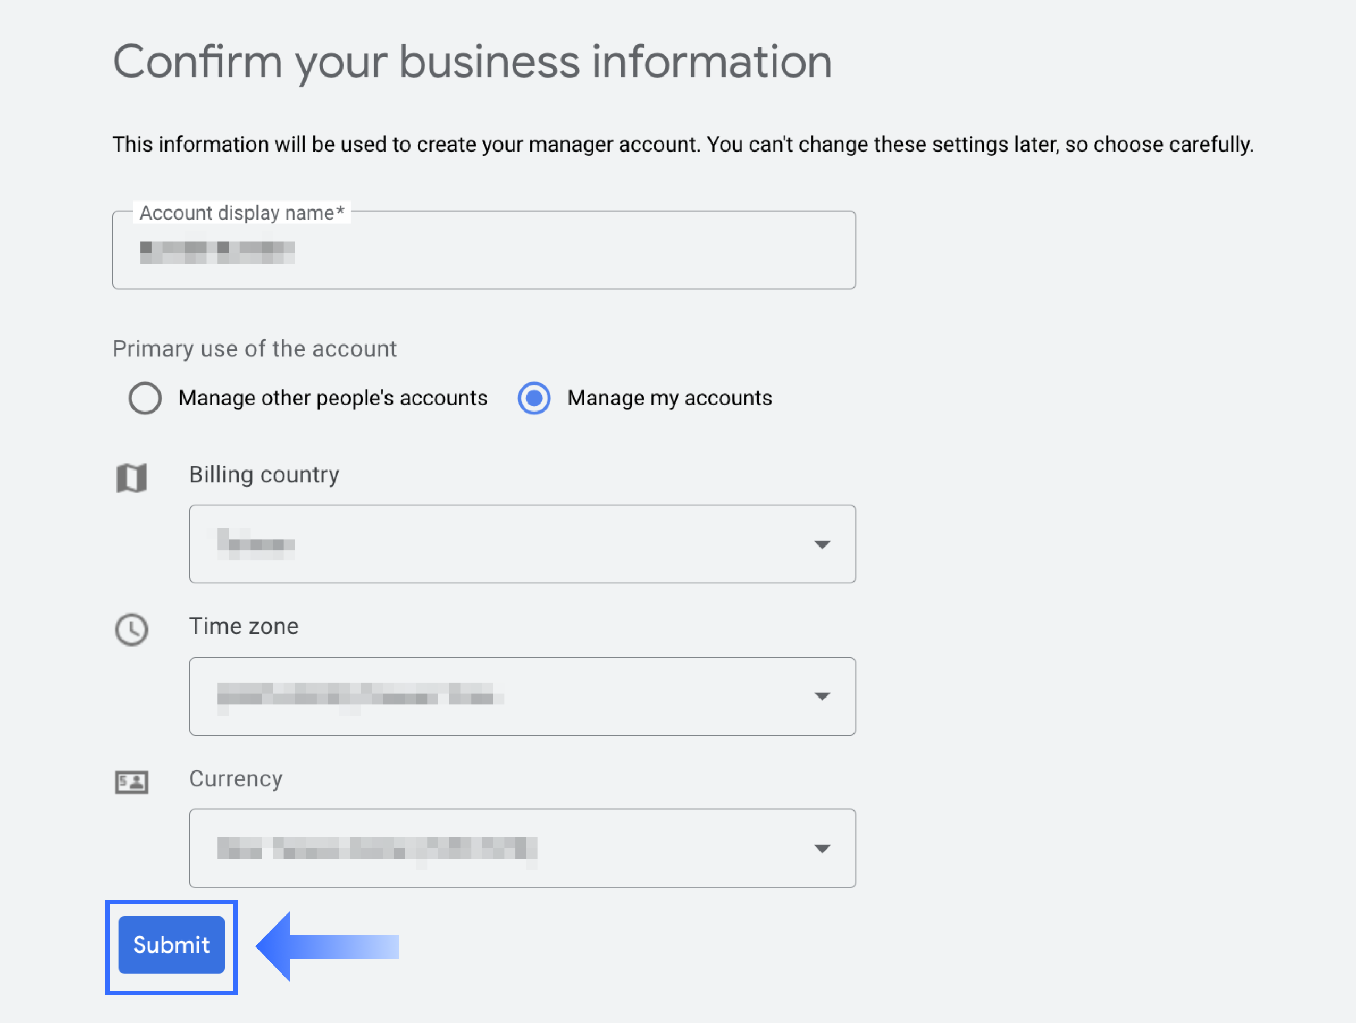
Task: Click the Currency heading label
Action: click(236, 778)
